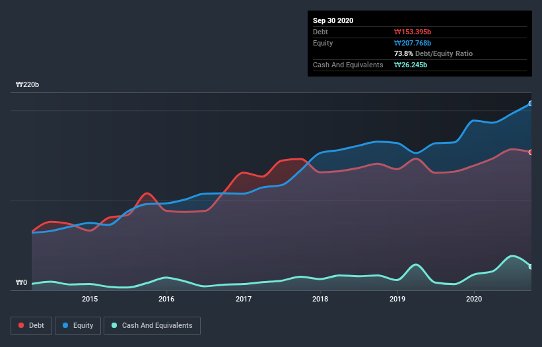Viewport: 542px width, 347px height.
Task: Click the ₩0 y-axis label
Action: point(21,282)
